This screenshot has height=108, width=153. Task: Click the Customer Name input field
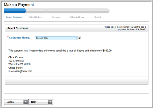[56, 38]
